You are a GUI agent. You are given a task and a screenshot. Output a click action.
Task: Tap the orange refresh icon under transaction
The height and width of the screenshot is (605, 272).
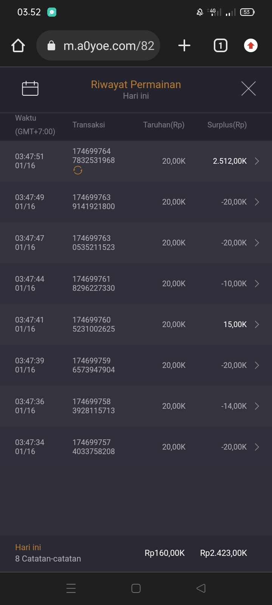tap(78, 171)
